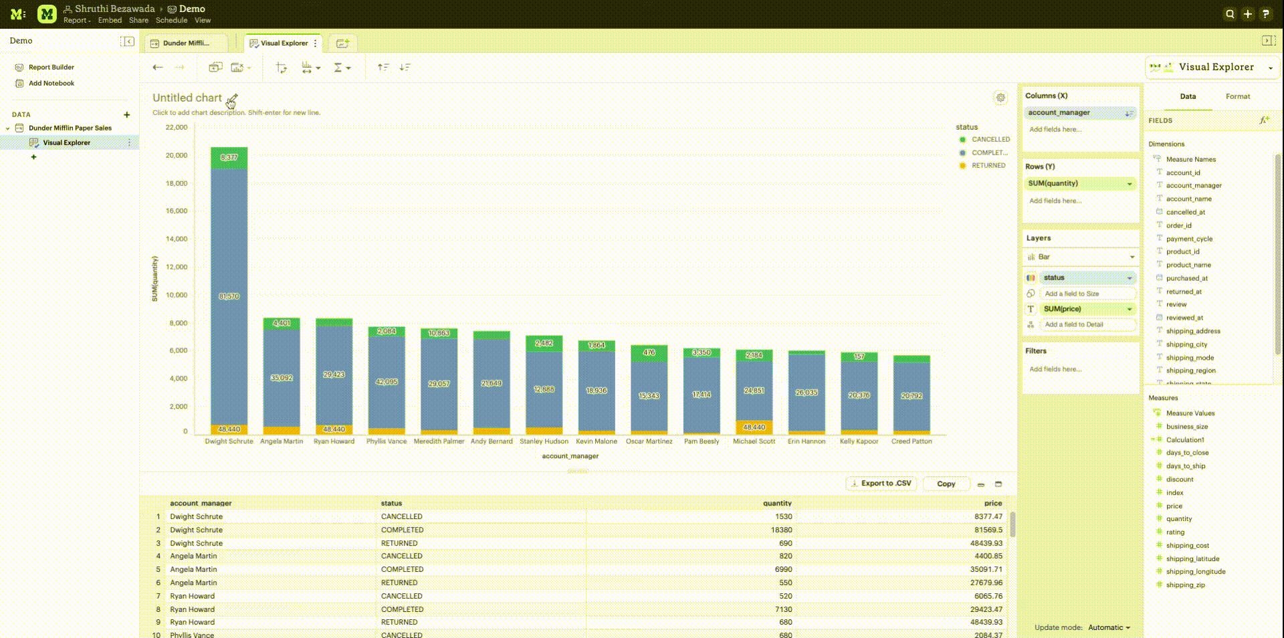Image resolution: width=1284 pixels, height=638 pixels.
Task: Sort chart descending using toolbar icon
Action: click(x=405, y=68)
